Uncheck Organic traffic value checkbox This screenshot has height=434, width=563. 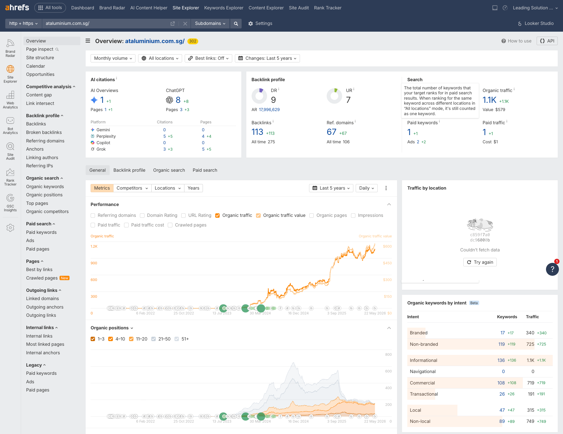258,215
